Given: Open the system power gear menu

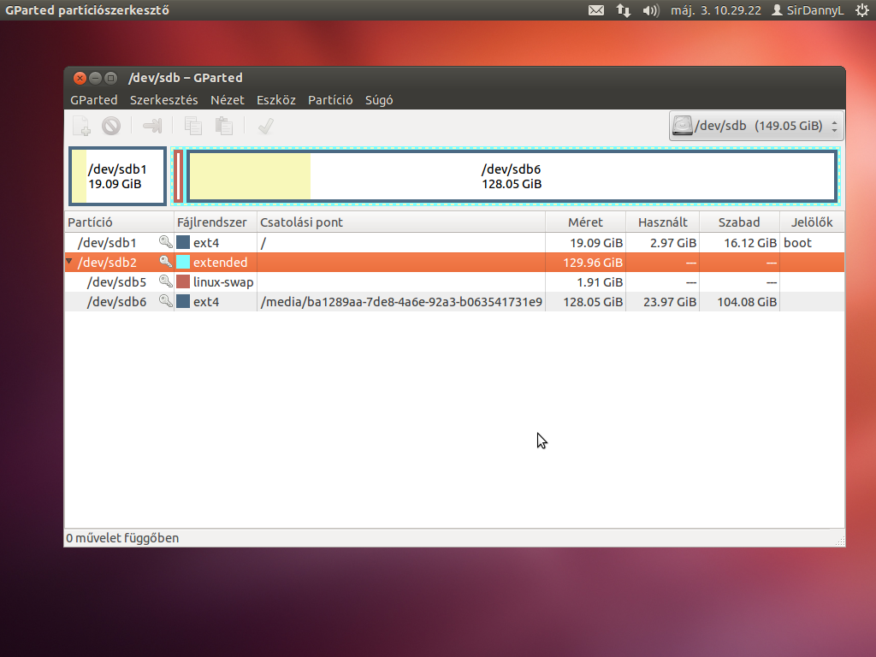Looking at the screenshot, I should (x=862, y=10).
